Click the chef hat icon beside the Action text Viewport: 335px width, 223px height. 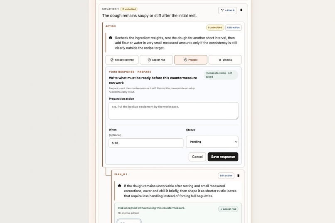pyautogui.click(x=111, y=38)
